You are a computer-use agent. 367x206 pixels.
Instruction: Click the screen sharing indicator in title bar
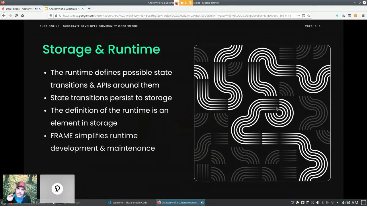(190, 3)
